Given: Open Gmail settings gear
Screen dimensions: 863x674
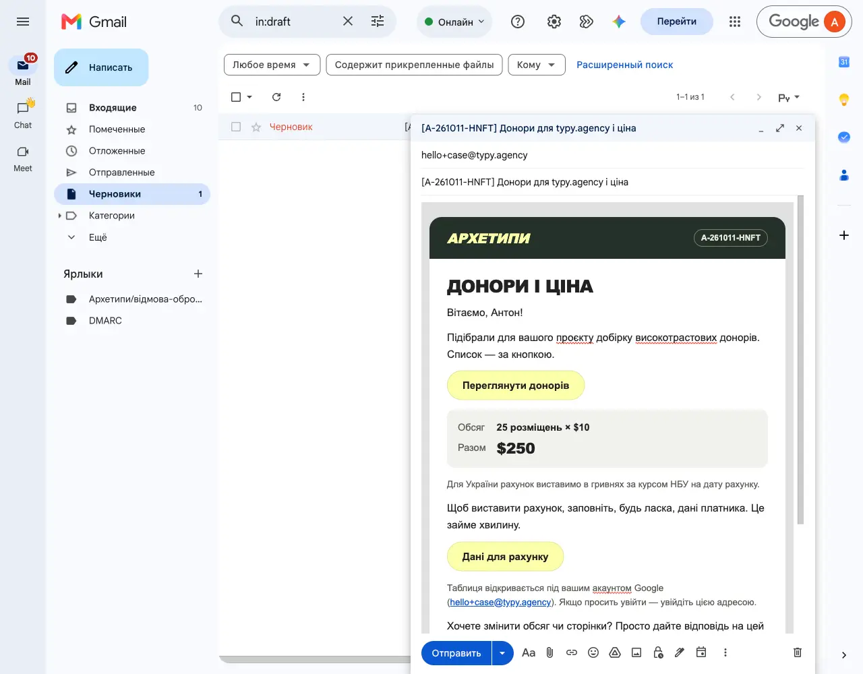Looking at the screenshot, I should point(554,22).
